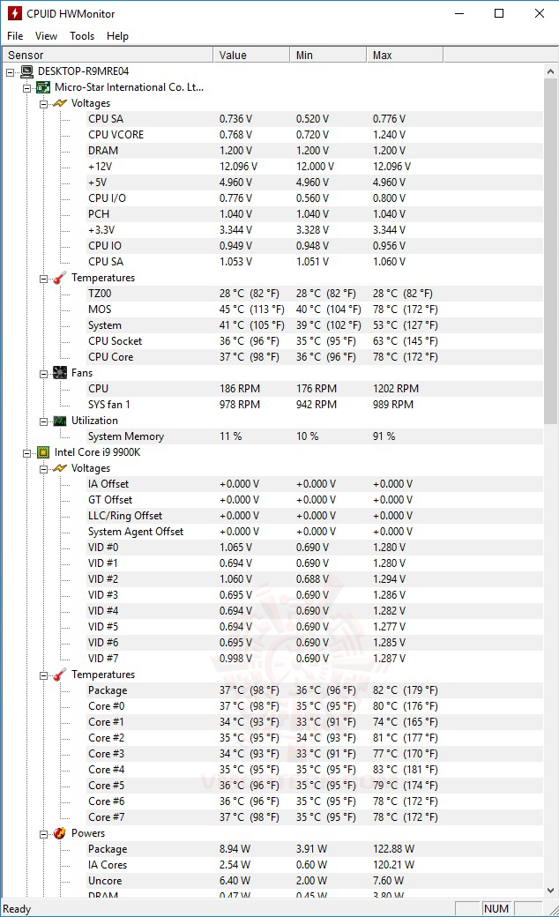Click the Intel Core i9 9900K chip icon
The height and width of the screenshot is (917, 559).
pos(43,452)
